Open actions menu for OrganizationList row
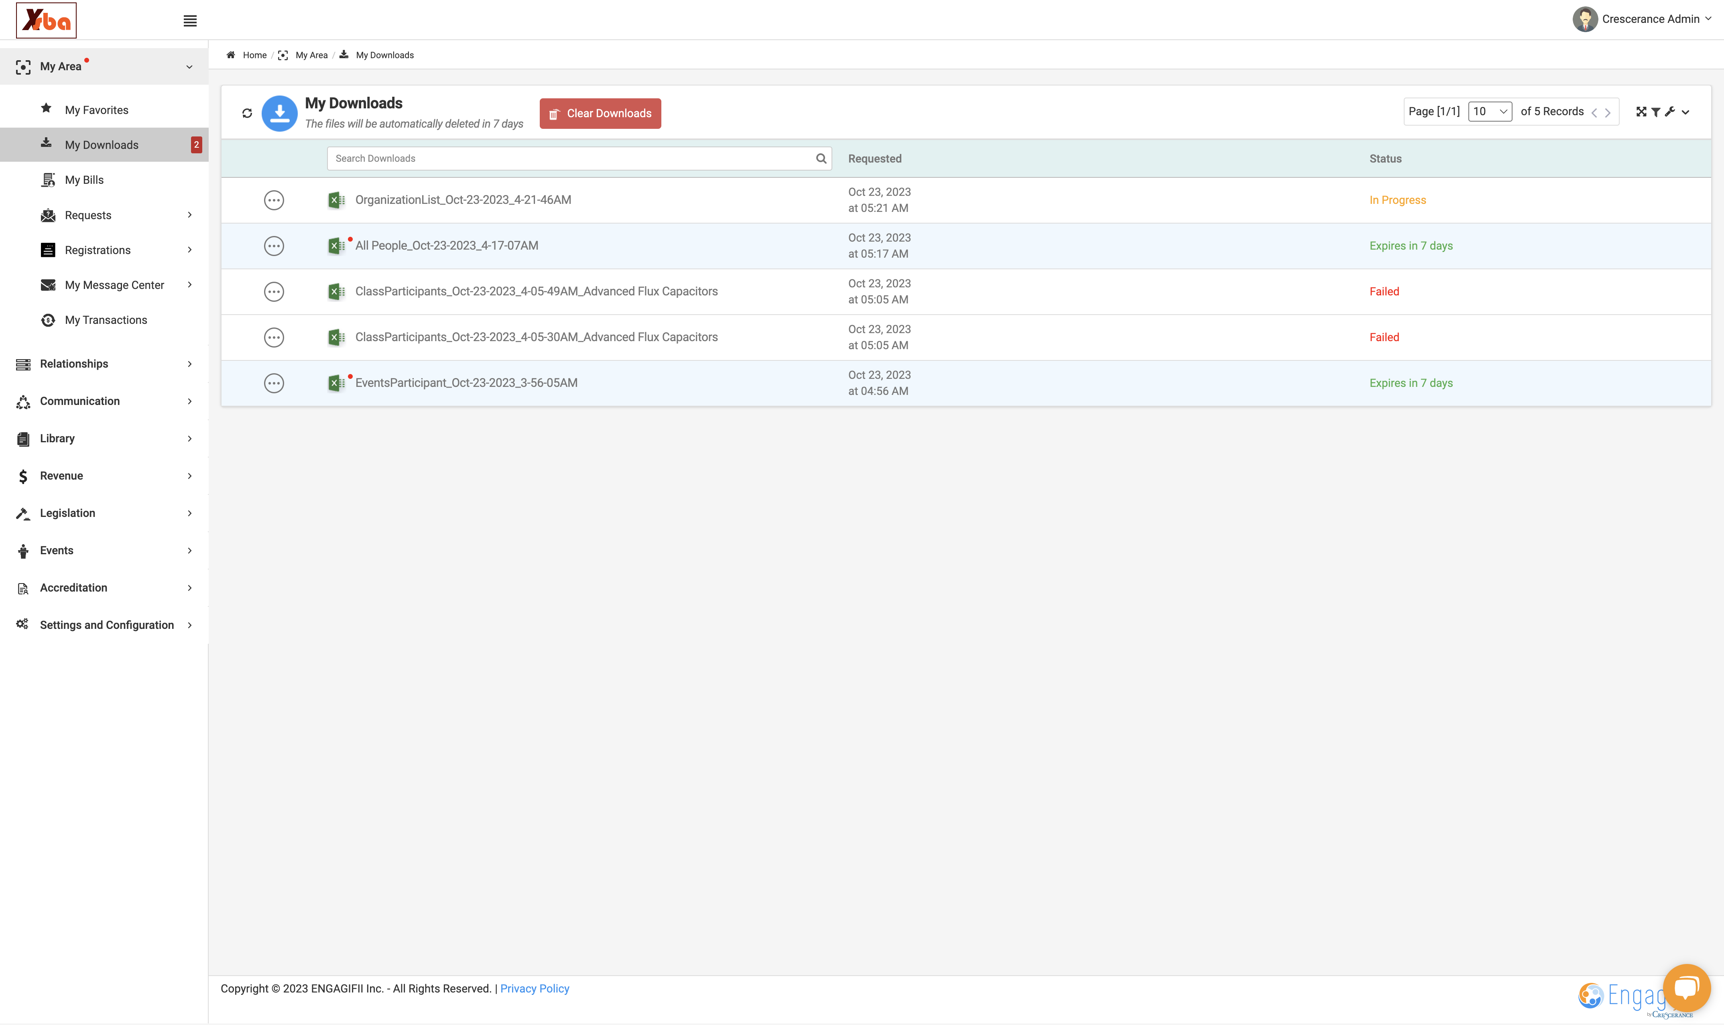Screen dimensions: 1724x1025 [274, 200]
